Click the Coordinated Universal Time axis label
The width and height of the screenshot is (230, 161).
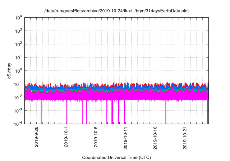click(x=116, y=157)
